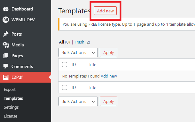Screen dimensions: 195x122
Task: View the Trash (2) templates link
Action: click(x=82, y=42)
